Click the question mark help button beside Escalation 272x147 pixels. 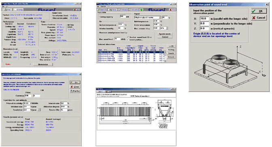point(39,110)
